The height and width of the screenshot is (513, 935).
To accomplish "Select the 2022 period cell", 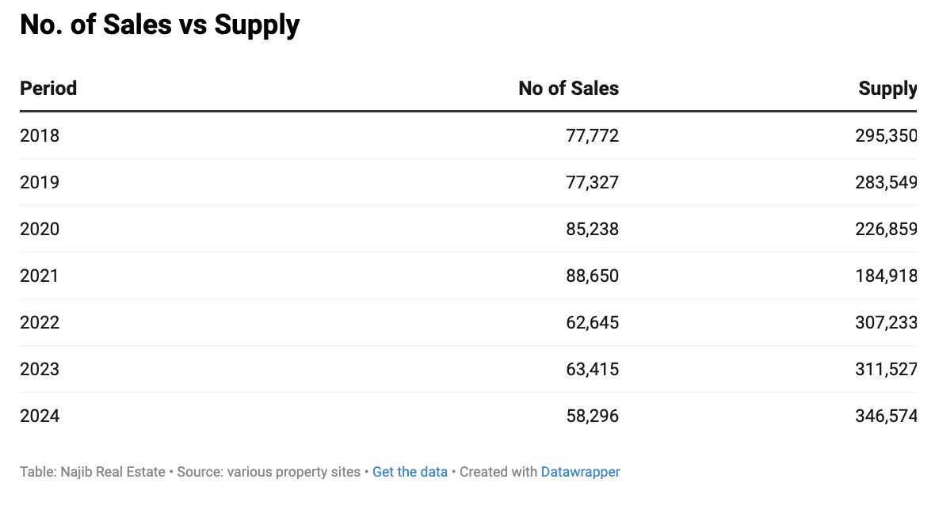I will (40, 322).
